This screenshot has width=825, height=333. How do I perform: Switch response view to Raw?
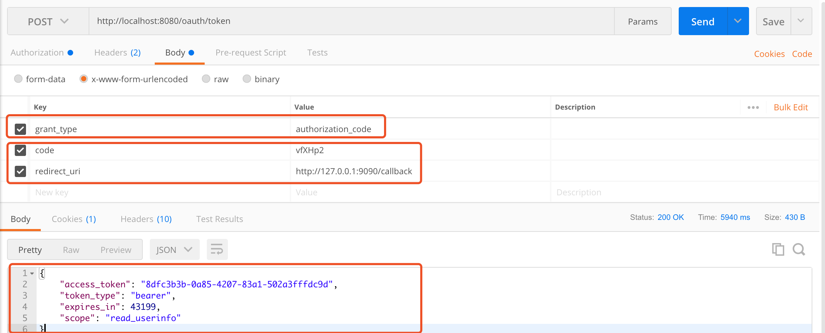(x=71, y=250)
